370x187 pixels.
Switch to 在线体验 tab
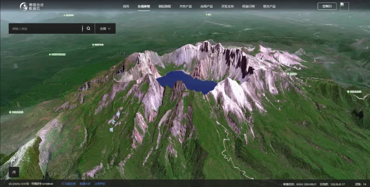[x=144, y=6]
